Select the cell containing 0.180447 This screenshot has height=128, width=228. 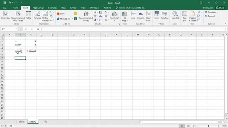pos(31,51)
